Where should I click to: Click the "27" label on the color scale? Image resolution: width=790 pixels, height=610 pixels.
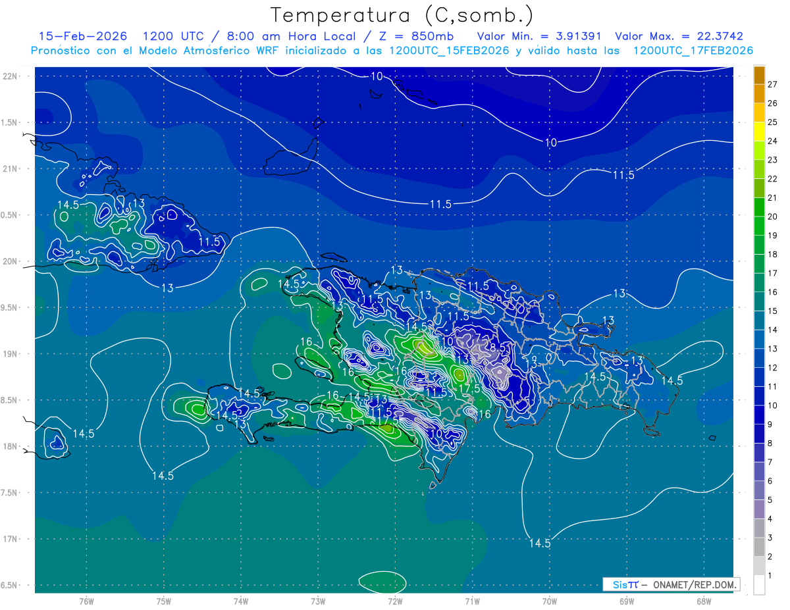tap(772, 84)
